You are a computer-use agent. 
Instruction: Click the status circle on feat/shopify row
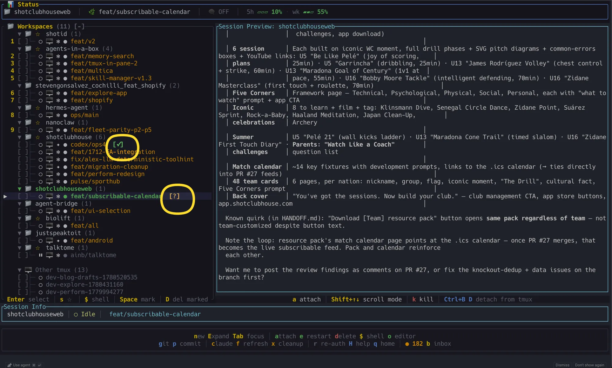(x=40, y=100)
